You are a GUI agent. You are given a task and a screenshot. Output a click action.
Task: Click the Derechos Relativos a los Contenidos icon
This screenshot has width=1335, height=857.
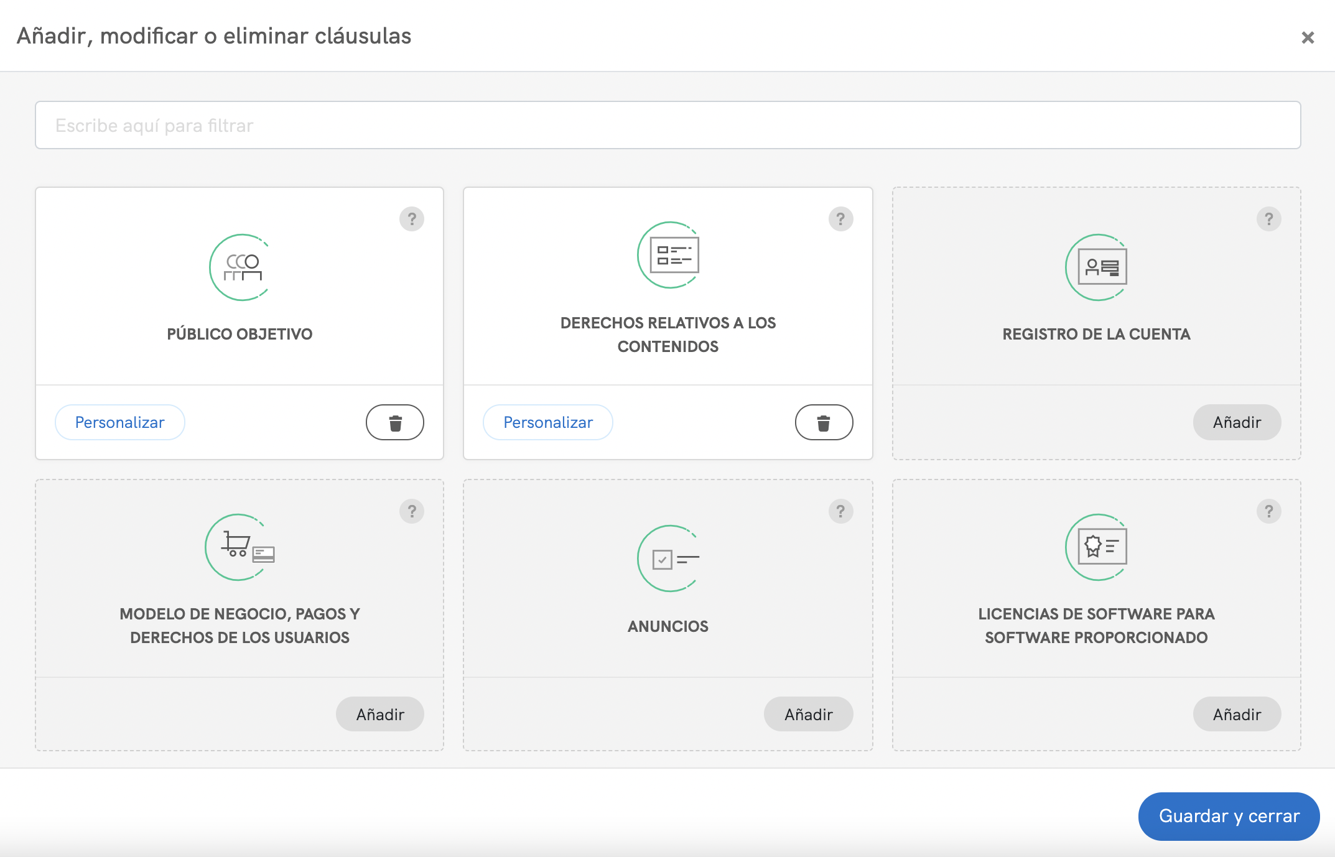[x=669, y=255]
